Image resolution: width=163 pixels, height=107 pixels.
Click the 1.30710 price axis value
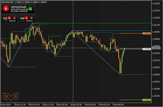coord(156,60)
